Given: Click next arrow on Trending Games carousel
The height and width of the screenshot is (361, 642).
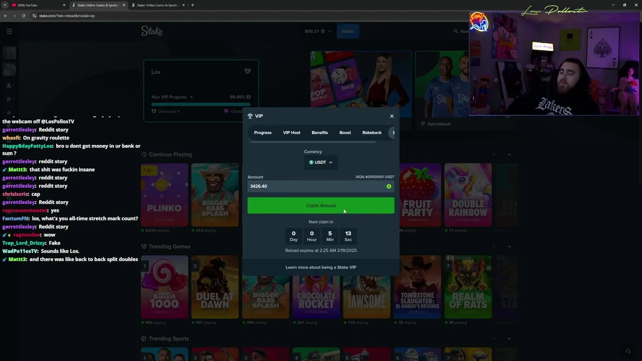Looking at the screenshot, I should point(509,247).
